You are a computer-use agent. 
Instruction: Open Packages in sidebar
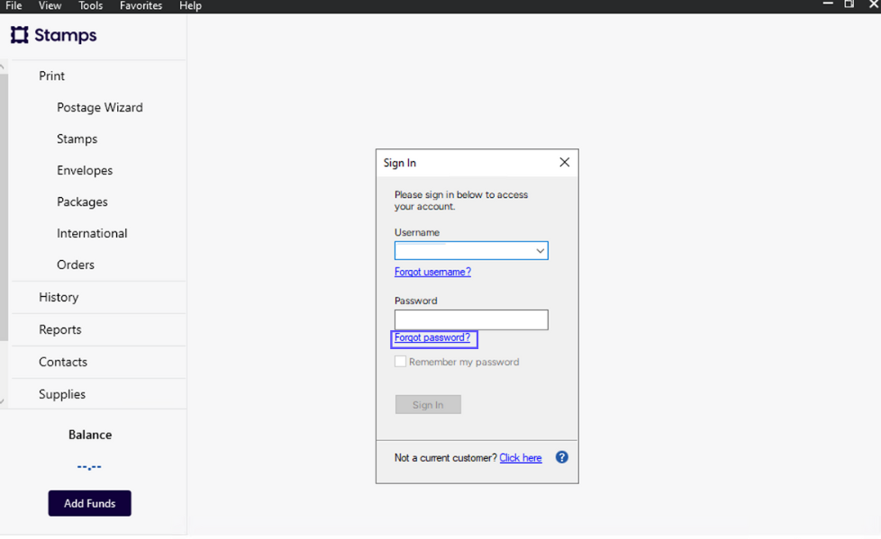[x=82, y=202]
